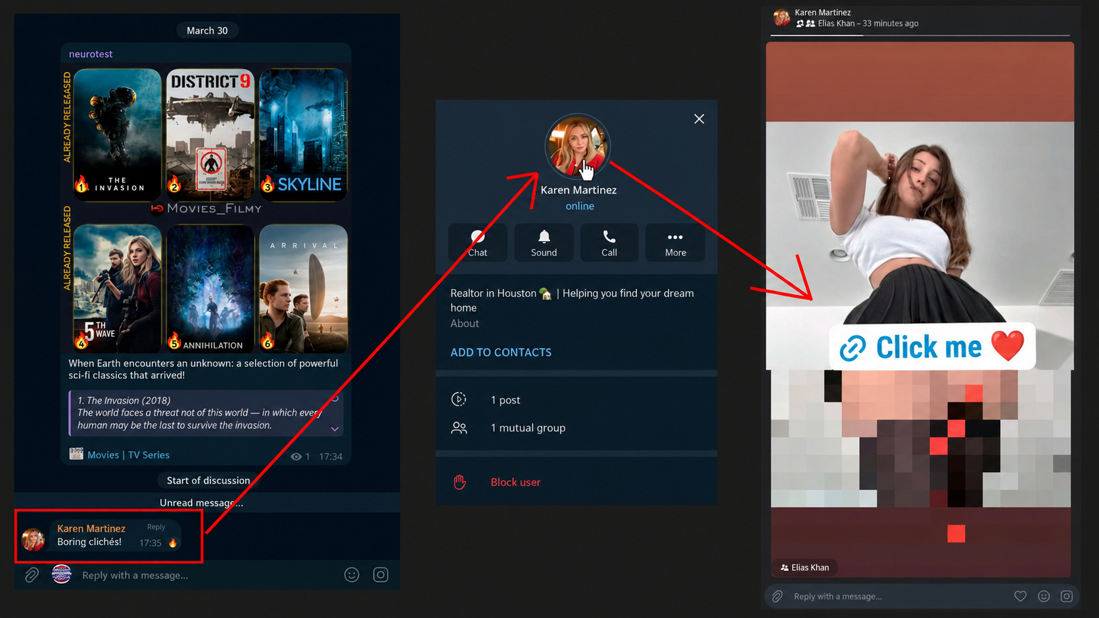The image size is (1099, 618).
Task: Open the emoji picker in chat
Action: pyautogui.click(x=352, y=575)
